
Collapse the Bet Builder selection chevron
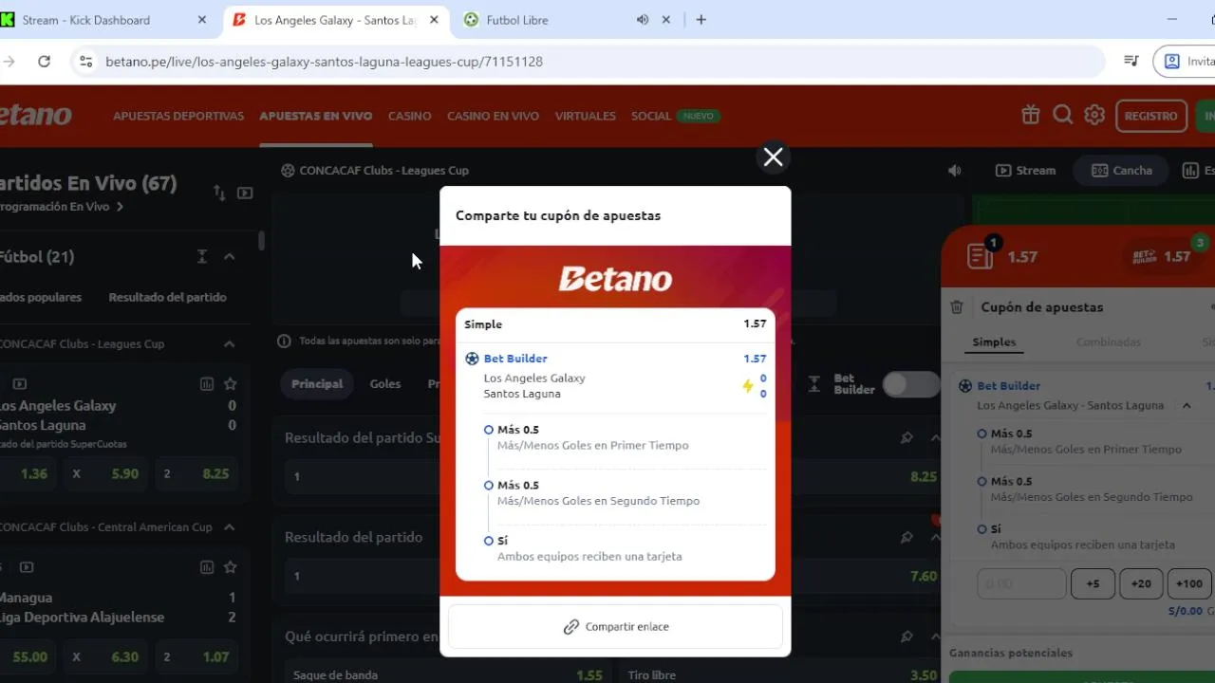(1187, 405)
